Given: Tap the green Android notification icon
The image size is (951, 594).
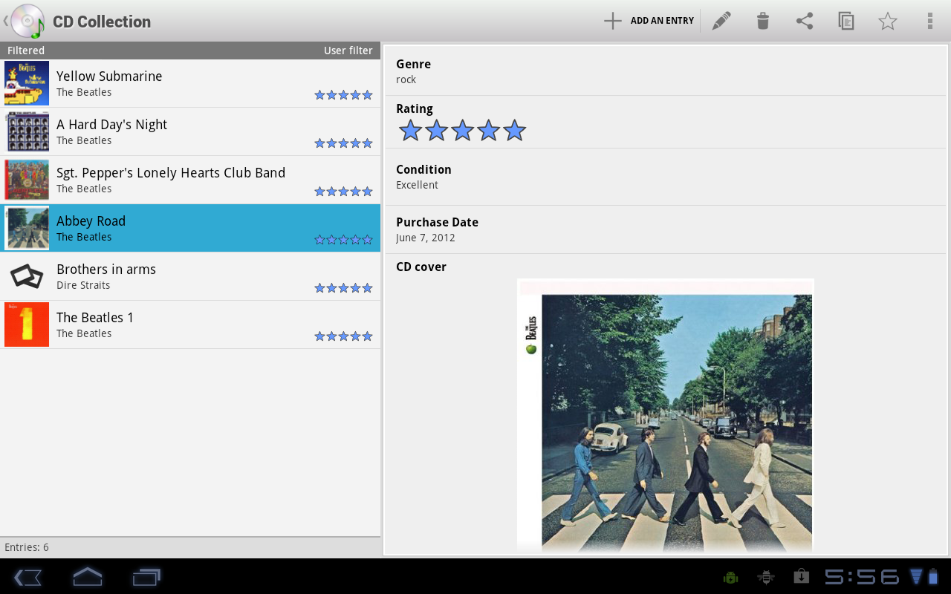Looking at the screenshot, I should pyautogui.click(x=730, y=577).
